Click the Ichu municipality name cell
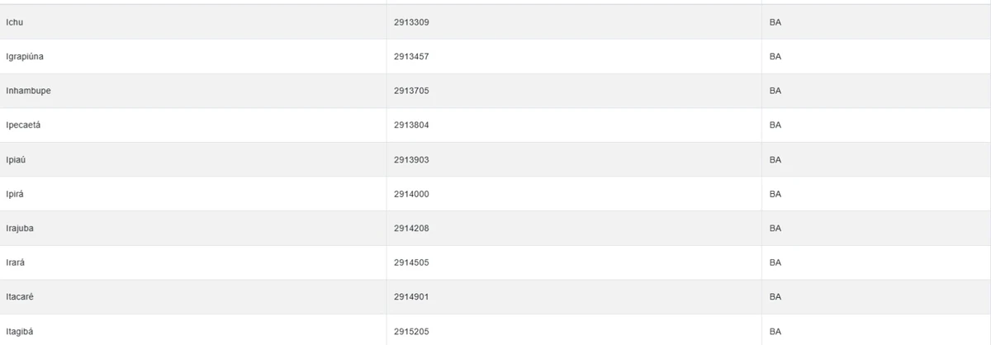991x345 pixels. 16,21
